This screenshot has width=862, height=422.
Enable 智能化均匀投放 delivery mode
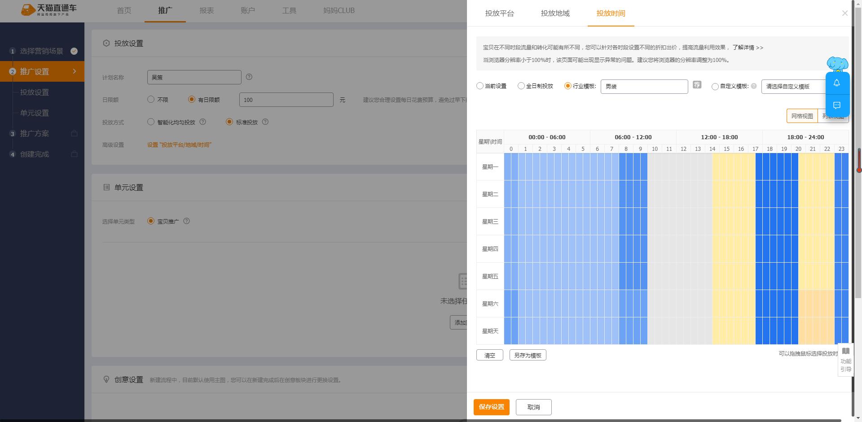click(x=151, y=122)
